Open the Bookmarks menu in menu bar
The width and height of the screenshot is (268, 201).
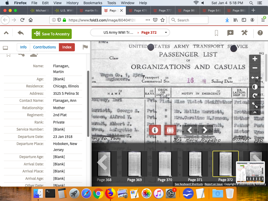(x=93, y=3)
